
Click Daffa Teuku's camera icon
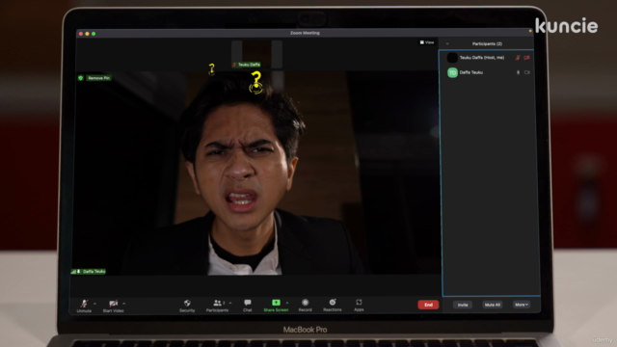[x=527, y=73]
